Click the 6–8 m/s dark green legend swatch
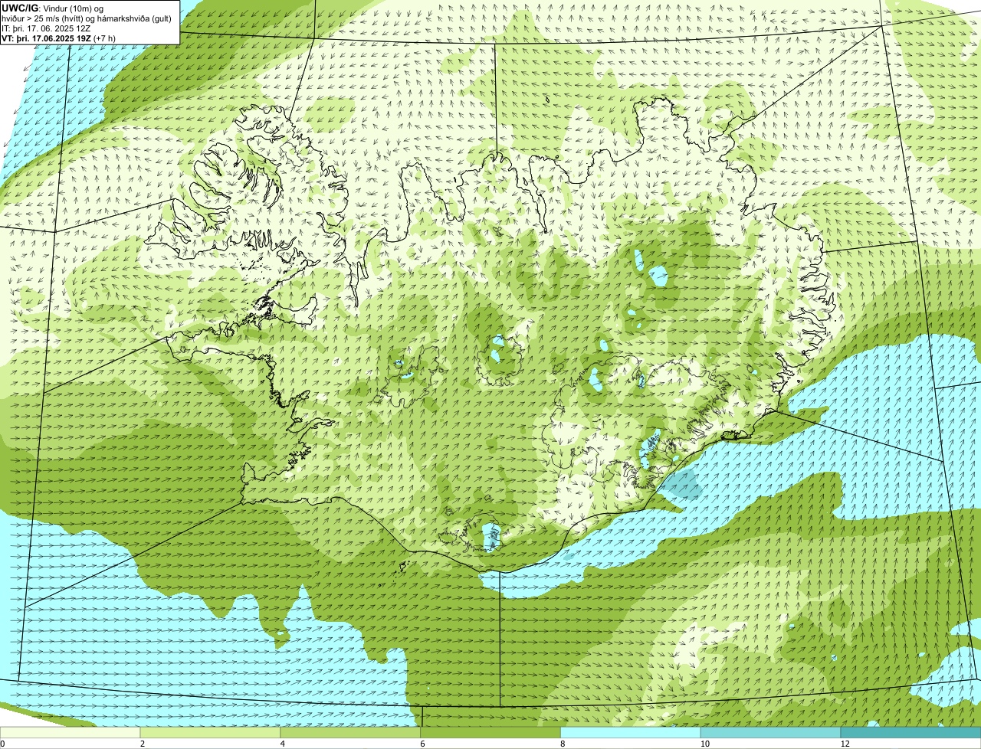 (490, 733)
